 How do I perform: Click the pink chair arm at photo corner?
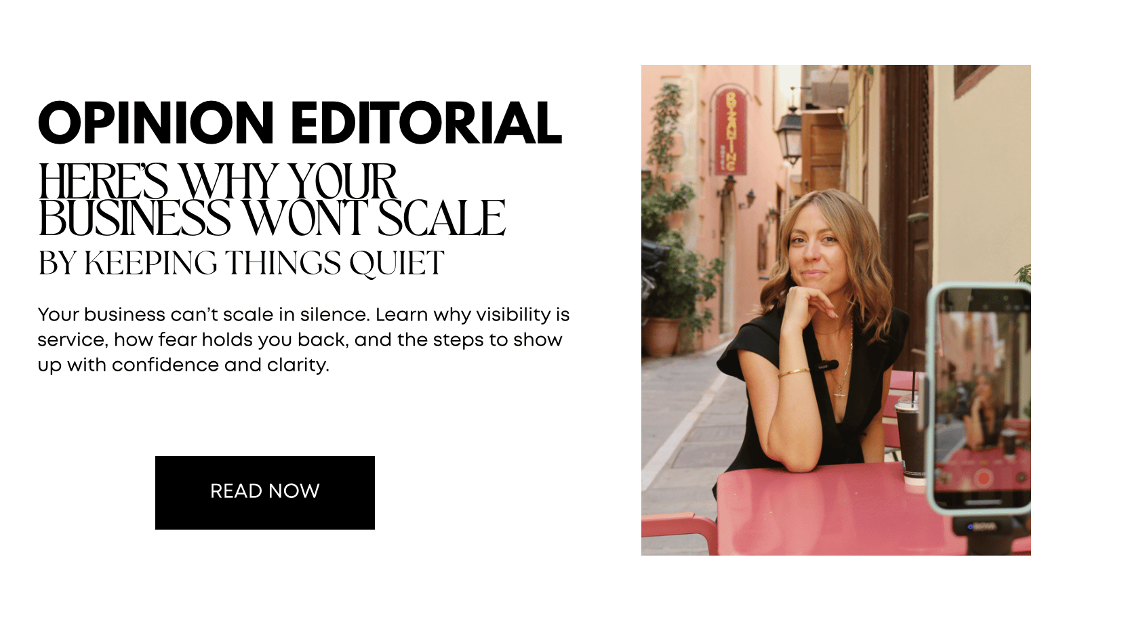coord(678,533)
